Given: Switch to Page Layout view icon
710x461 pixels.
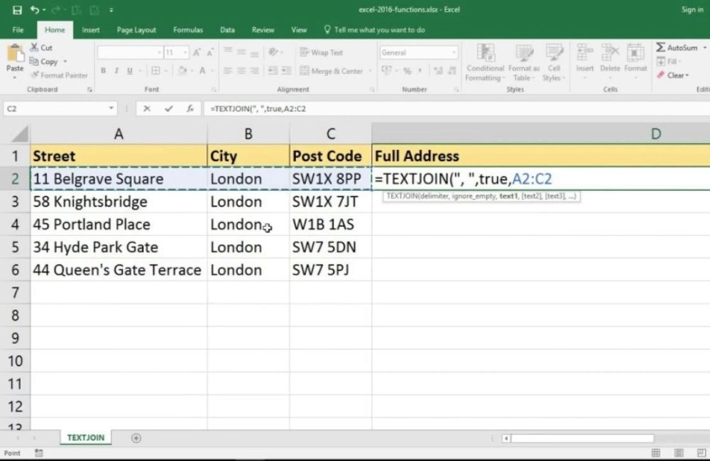Looking at the screenshot, I should click(678, 453).
